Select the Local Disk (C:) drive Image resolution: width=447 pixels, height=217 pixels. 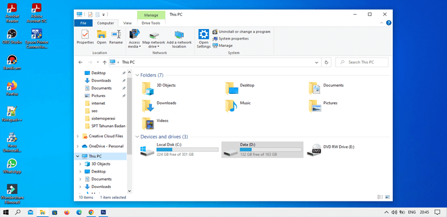coord(179,150)
